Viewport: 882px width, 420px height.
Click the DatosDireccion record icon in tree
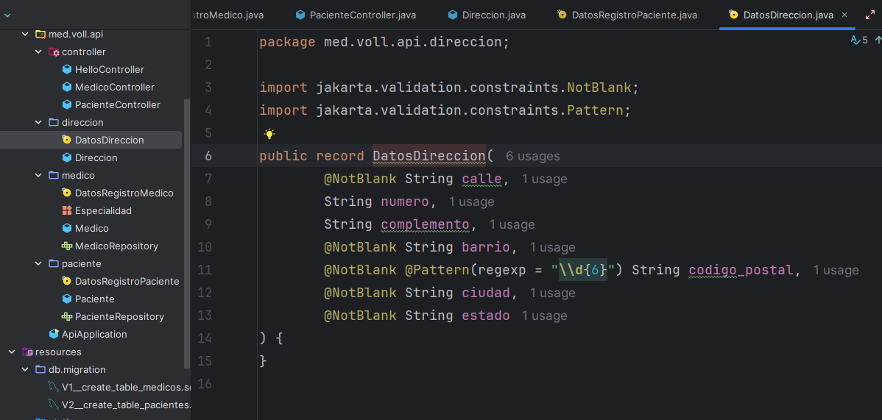(x=66, y=140)
